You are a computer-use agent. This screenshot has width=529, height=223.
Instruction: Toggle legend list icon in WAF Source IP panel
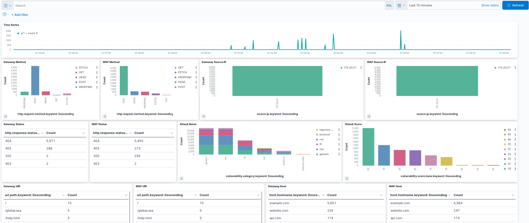369,116
